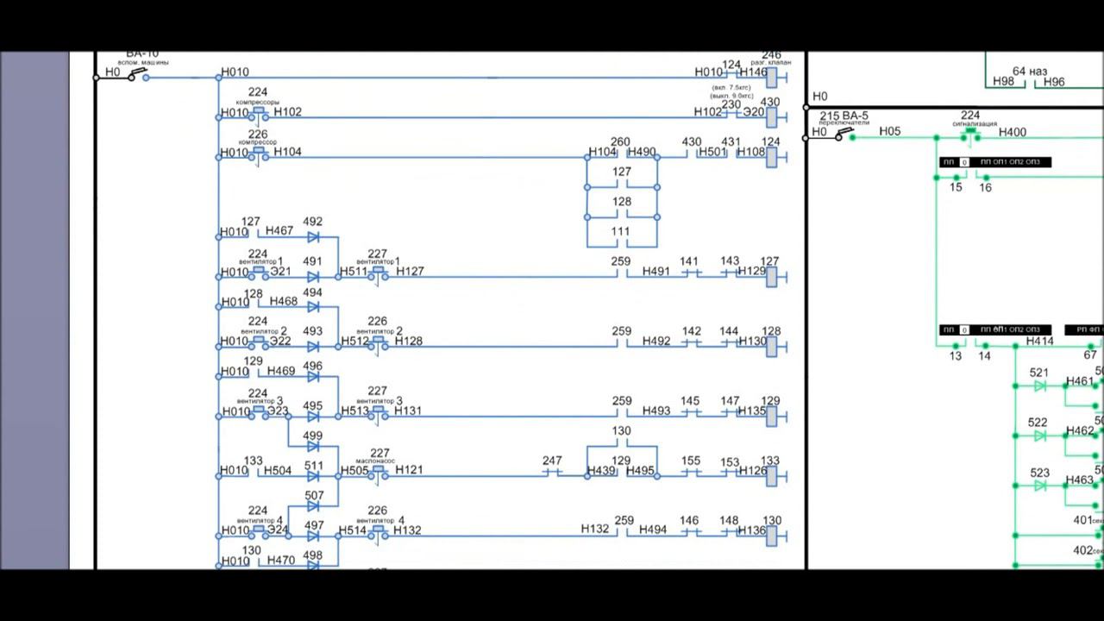The image size is (1104, 621).
Task: Click wire label H461
Action: click(x=1080, y=381)
